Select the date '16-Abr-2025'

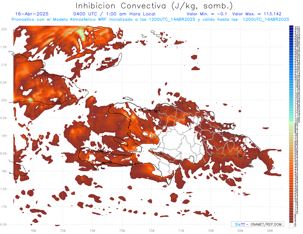pos(32,14)
